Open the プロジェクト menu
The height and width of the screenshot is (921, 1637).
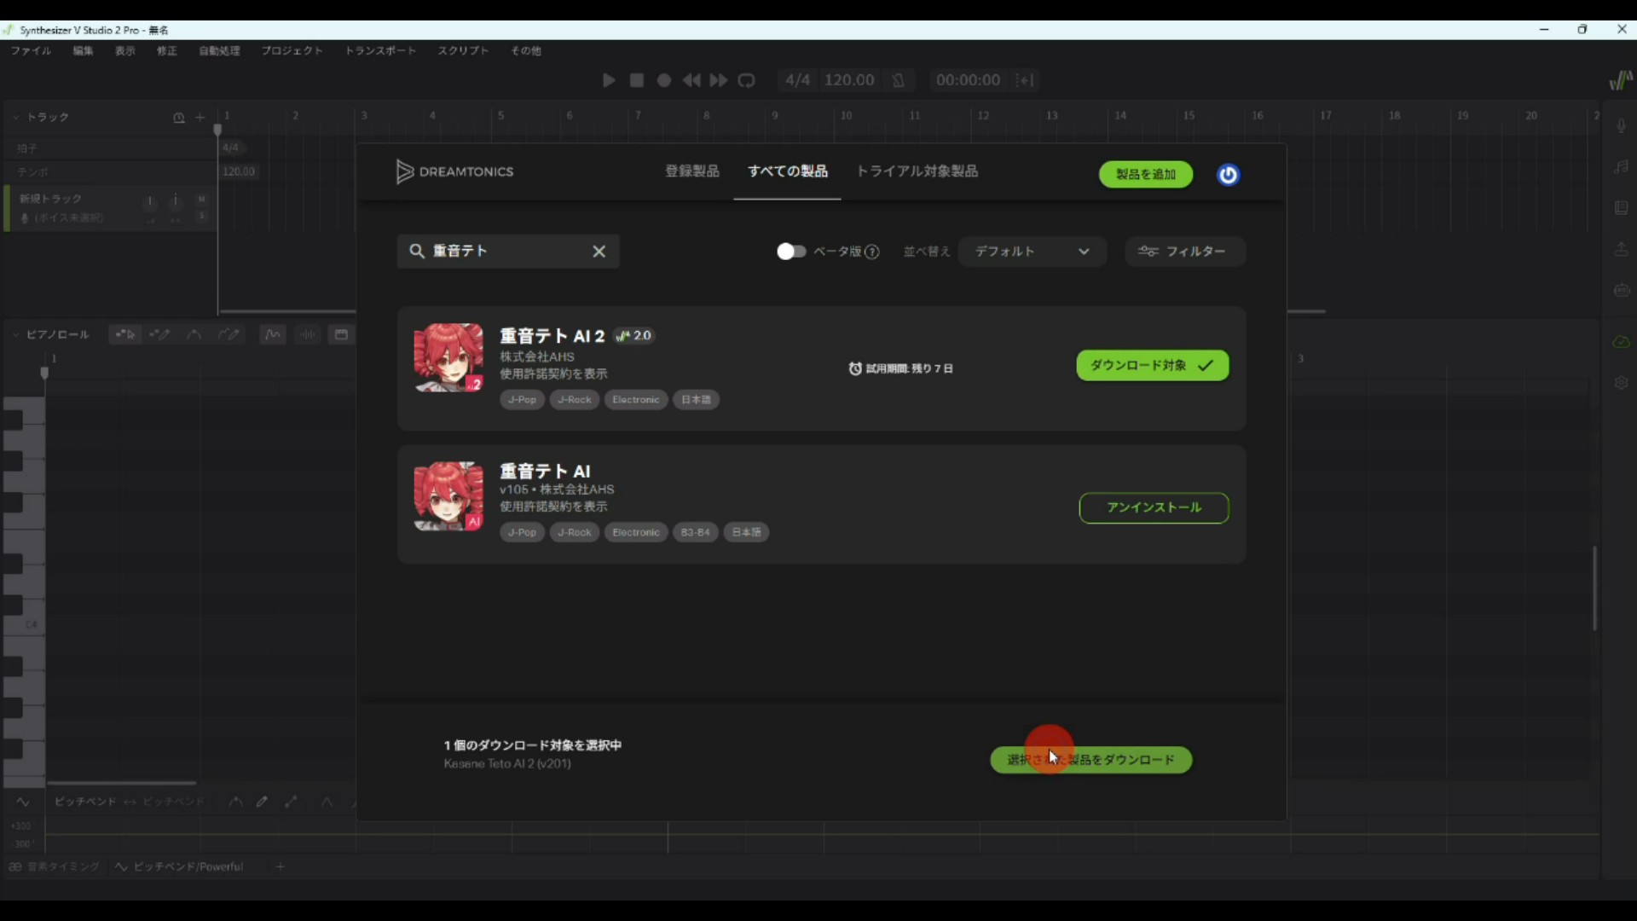click(x=292, y=50)
